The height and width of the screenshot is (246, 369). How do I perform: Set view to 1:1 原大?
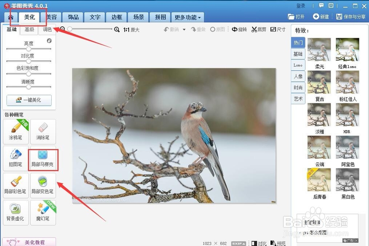(131, 30)
